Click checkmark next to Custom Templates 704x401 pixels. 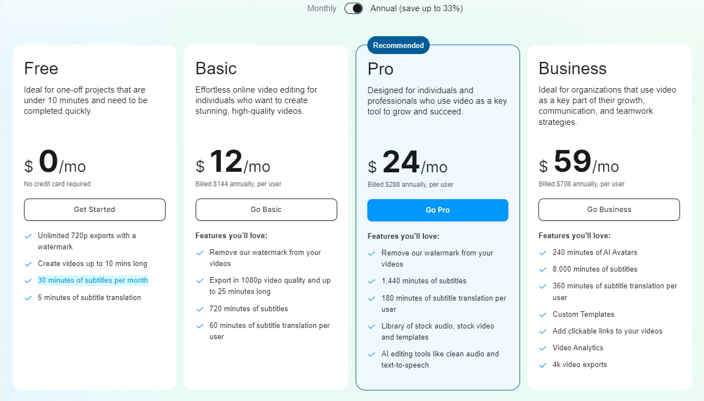tap(542, 315)
